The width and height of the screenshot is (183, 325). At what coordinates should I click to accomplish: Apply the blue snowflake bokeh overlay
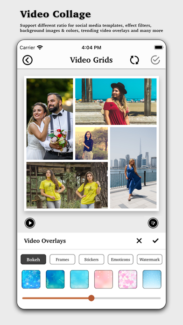[x=31, y=279]
